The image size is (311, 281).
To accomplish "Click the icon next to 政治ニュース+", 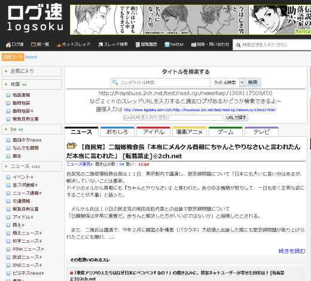I will (x=8, y=257).
